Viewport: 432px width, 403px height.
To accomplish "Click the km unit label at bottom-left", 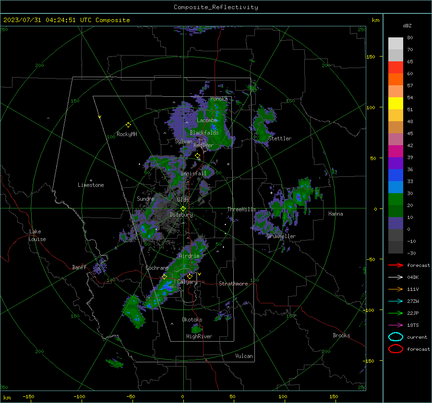I will [x=7, y=398].
